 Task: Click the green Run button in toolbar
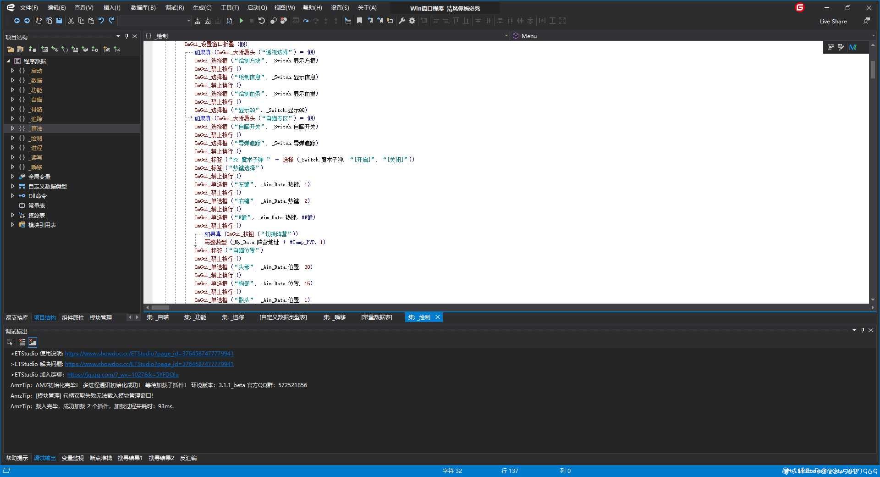tap(241, 21)
